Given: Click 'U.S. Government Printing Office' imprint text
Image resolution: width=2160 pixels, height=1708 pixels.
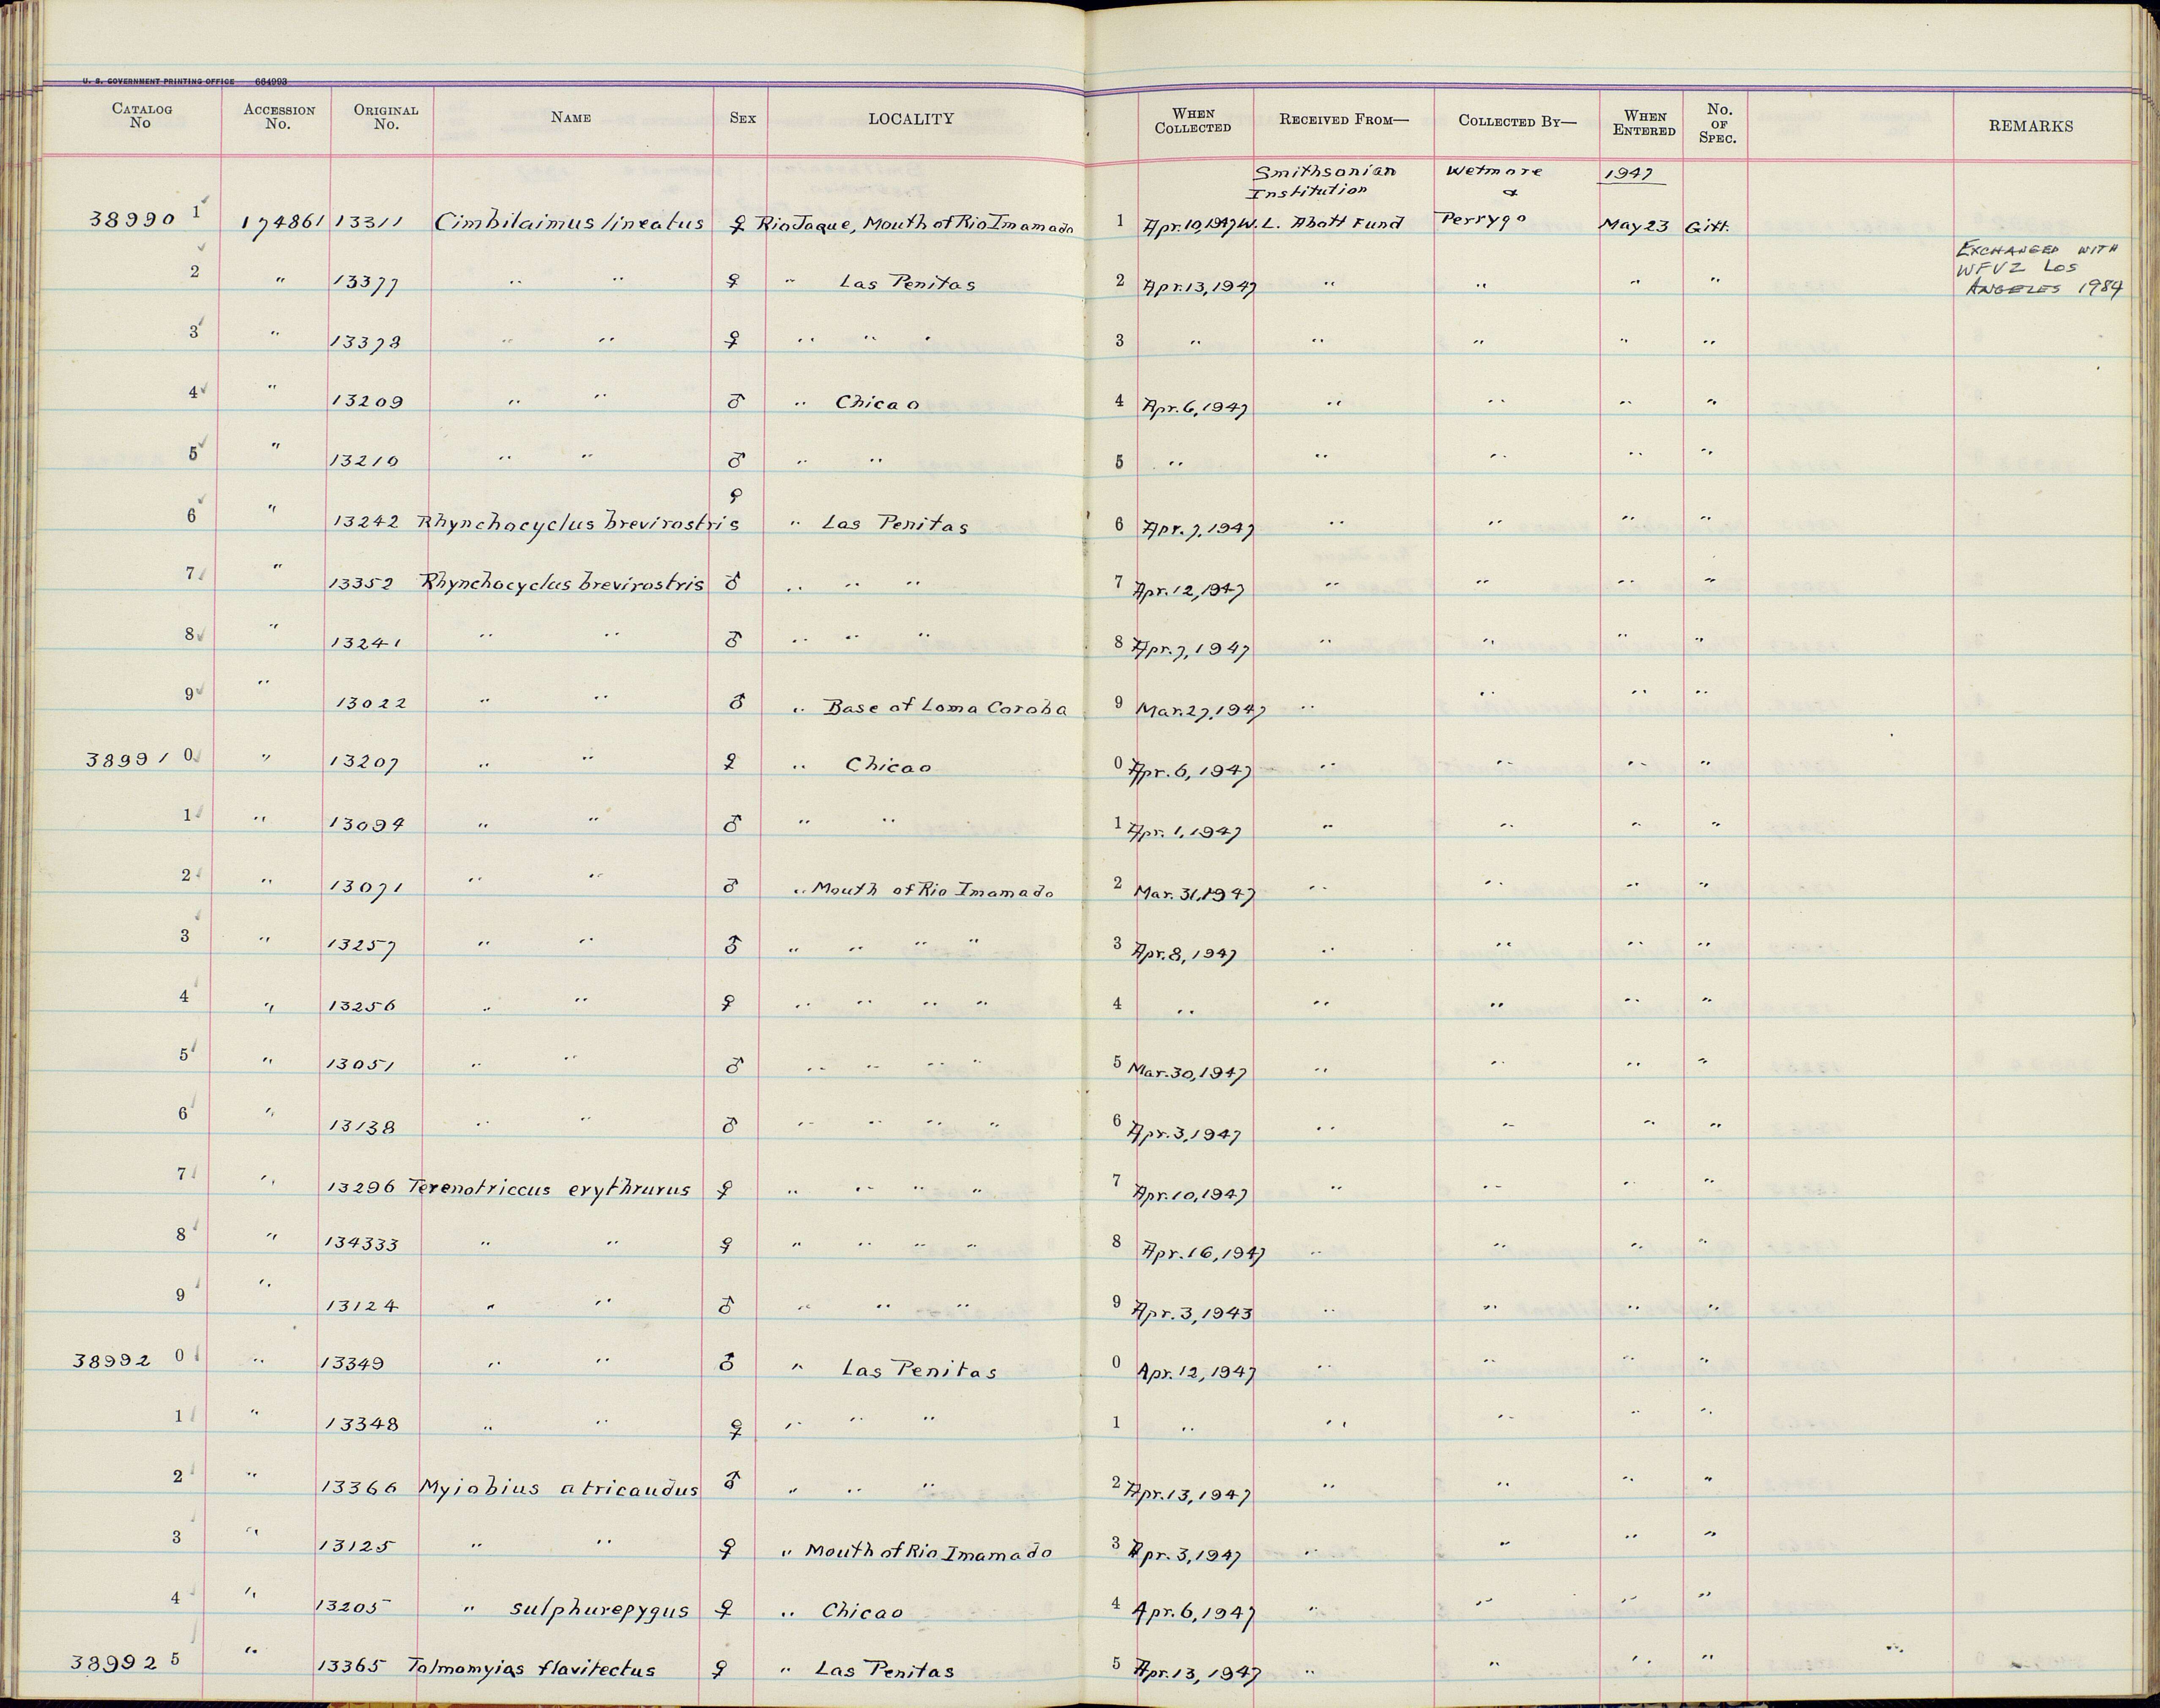Looking at the screenshot, I should point(158,82).
